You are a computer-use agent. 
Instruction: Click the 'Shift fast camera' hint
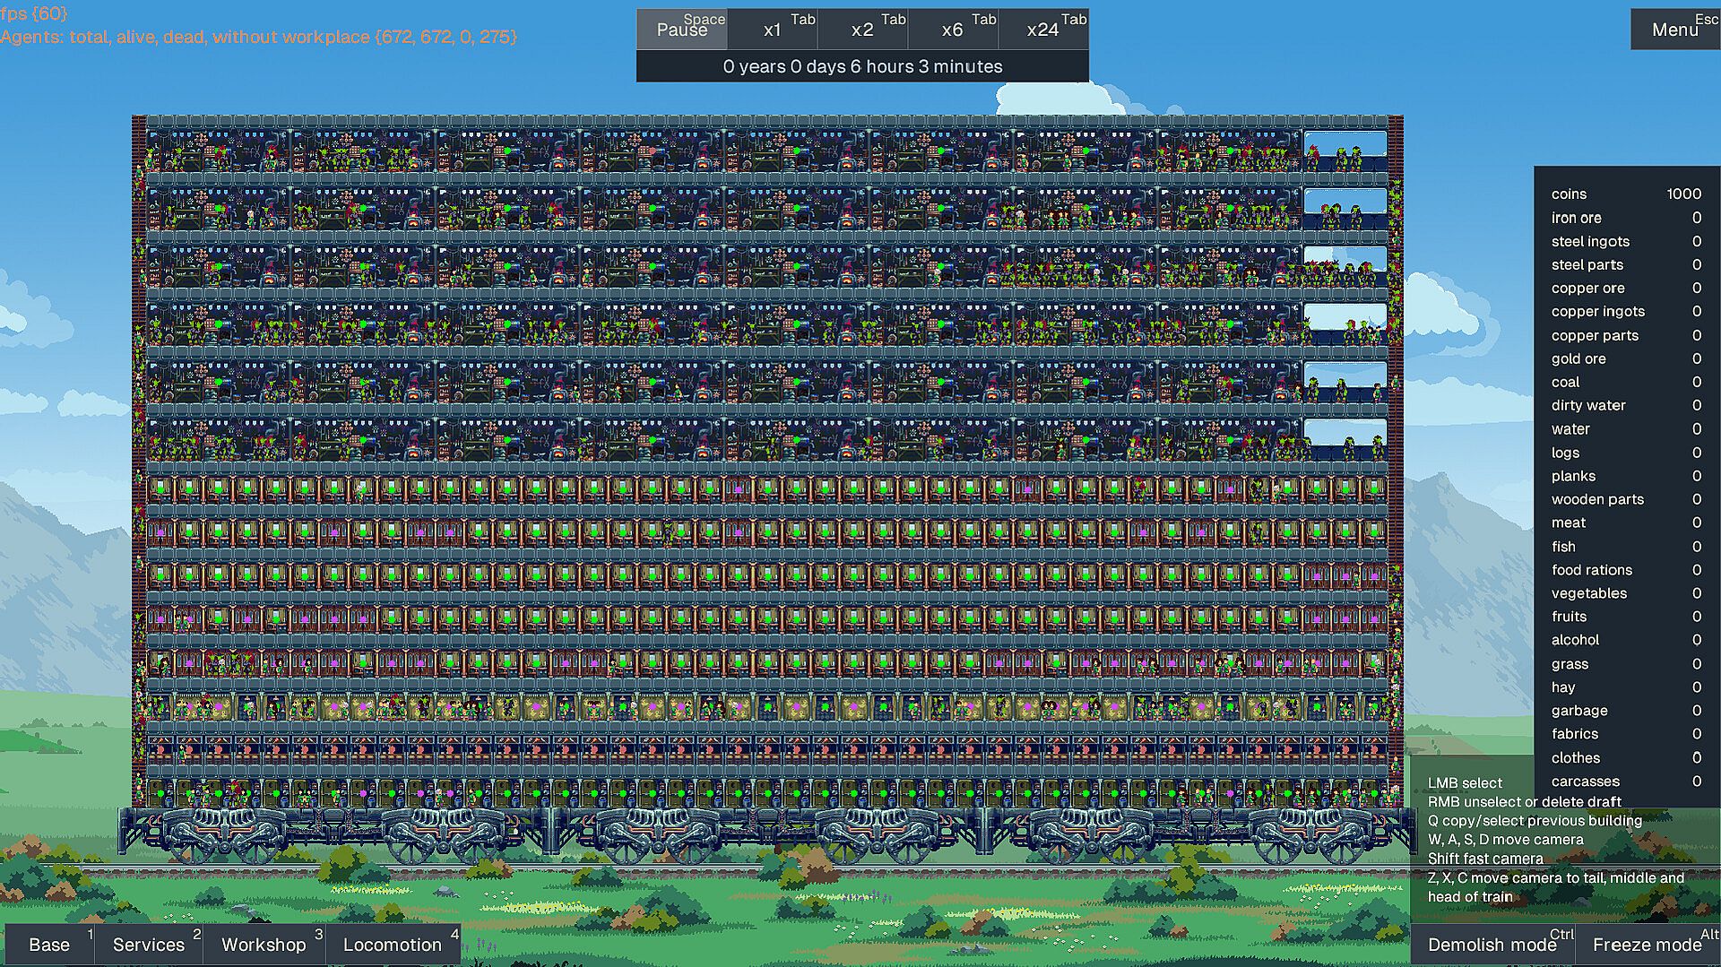pyautogui.click(x=1485, y=859)
